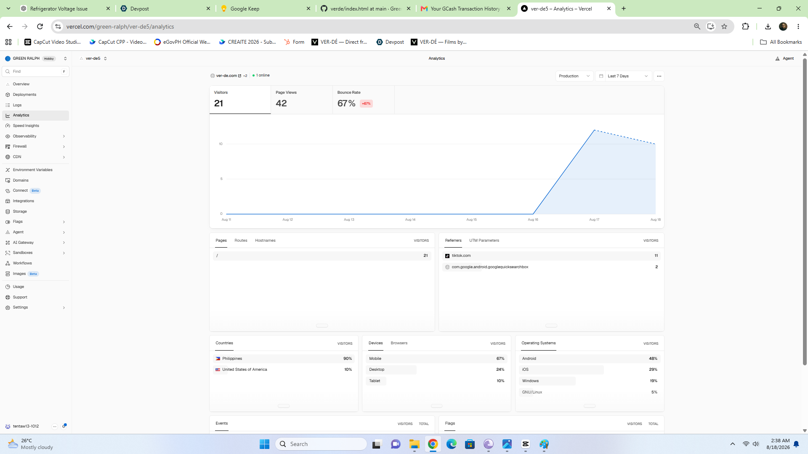Image resolution: width=808 pixels, height=454 pixels.
Task: Open File Explorer from taskbar
Action: pyautogui.click(x=414, y=444)
